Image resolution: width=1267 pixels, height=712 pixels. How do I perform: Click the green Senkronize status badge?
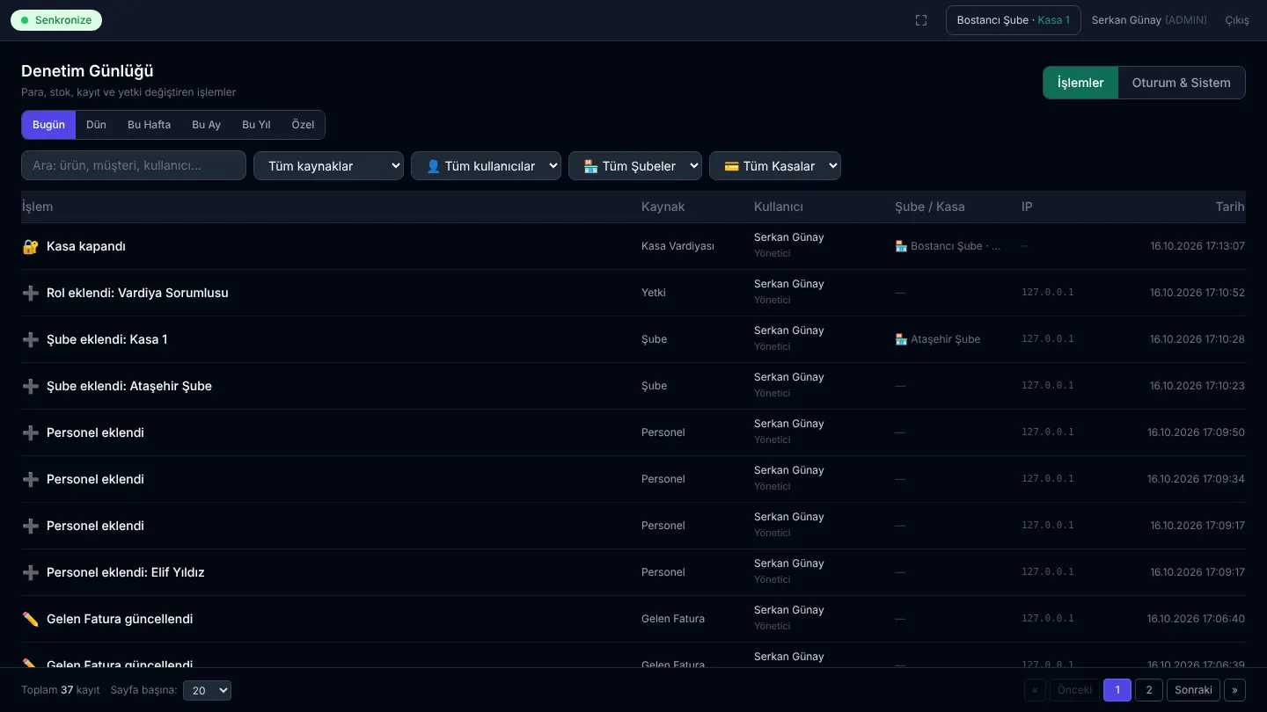coord(56,20)
